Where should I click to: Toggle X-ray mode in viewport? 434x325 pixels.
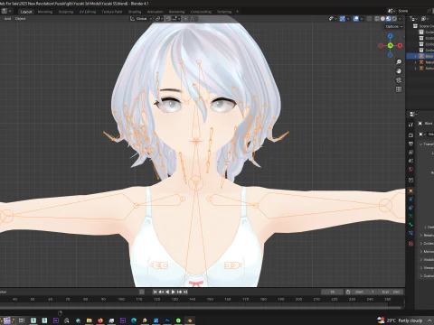(x=370, y=19)
